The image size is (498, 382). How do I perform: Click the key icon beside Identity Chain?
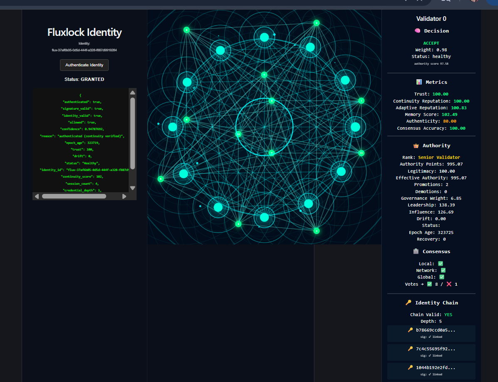pos(408,302)
